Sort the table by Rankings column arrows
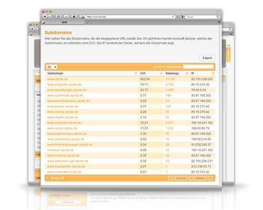 [187, 73]
